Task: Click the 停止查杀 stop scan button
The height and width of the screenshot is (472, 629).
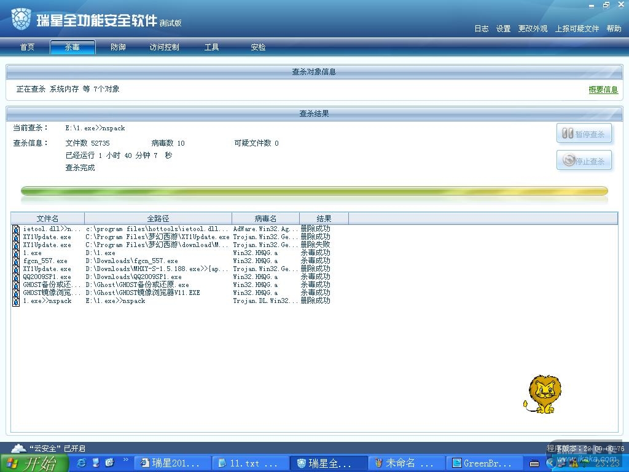Action: pos(584,160)
